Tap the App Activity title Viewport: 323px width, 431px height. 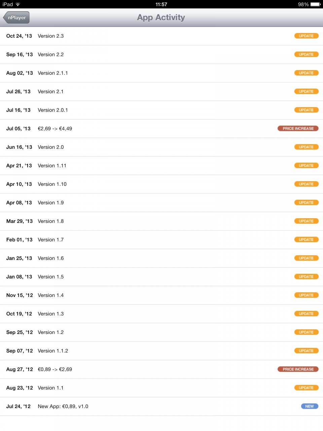point(161,18)
